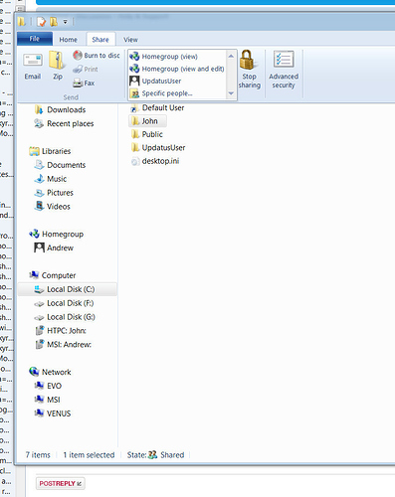This screenshot has width=395, height=497.
Task: Select Homegroup (view and edit) option
Action: 177,69
